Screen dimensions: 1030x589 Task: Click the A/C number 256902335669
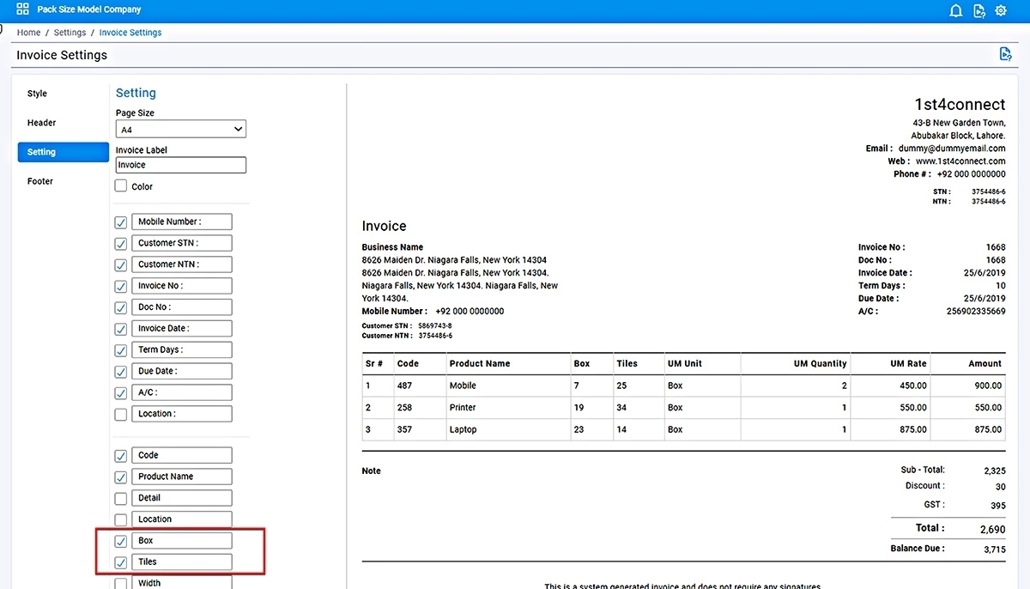(976, 312)
